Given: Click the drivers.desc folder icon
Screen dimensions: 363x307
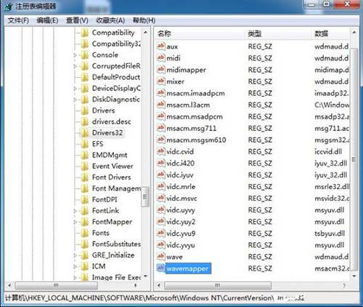Looking at the screenshot, I should [85, 121].
